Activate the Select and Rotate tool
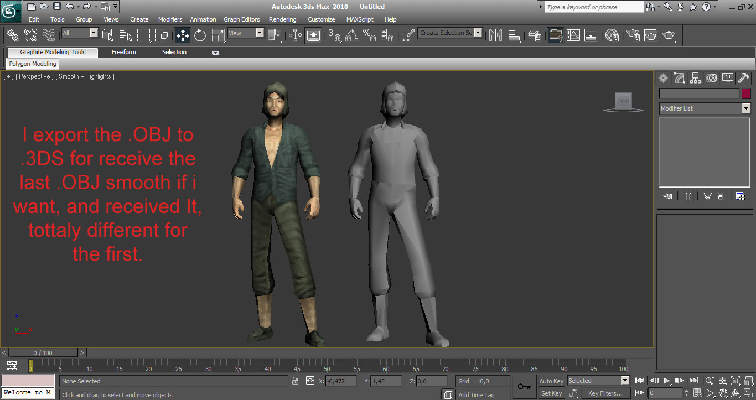Image resolution: width=756 pixels, height=400 pixels. pos(200,35)
